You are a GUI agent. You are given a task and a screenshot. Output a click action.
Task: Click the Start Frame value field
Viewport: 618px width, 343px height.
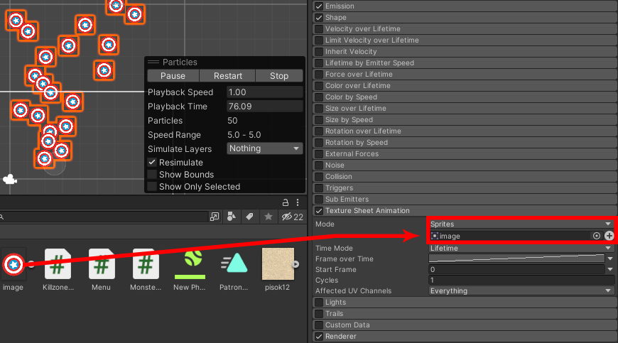click(516, 269)
